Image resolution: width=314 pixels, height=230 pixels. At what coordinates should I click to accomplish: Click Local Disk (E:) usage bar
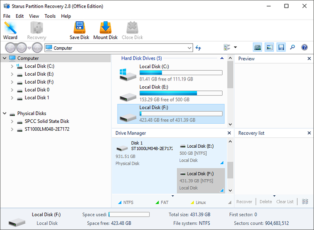click(x=181, y=93)
